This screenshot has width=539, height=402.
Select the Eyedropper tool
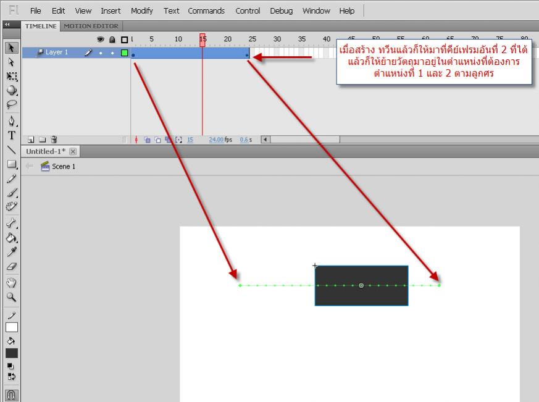pyautogui.click(x=11, y=252)
